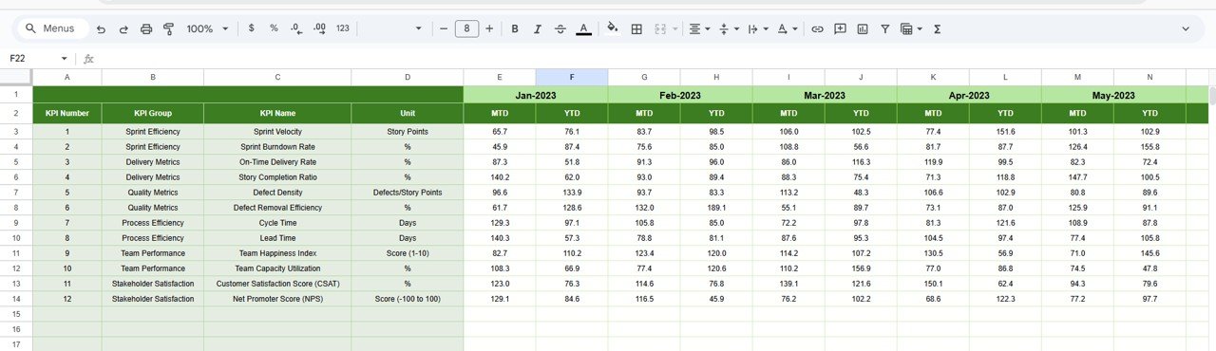The width and height of the screenshot is (1216, 351).
Task: Select the Defects/Story Points unit cell
Action: (408, 193)
